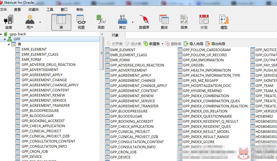Select GPP_TEAM in object list
Viewport: 277px width, 161px height.
264,85
